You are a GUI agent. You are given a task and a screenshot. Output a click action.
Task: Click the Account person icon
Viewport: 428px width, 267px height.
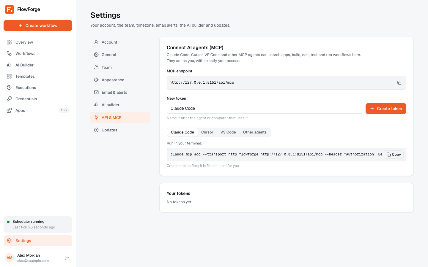[96, 42]
